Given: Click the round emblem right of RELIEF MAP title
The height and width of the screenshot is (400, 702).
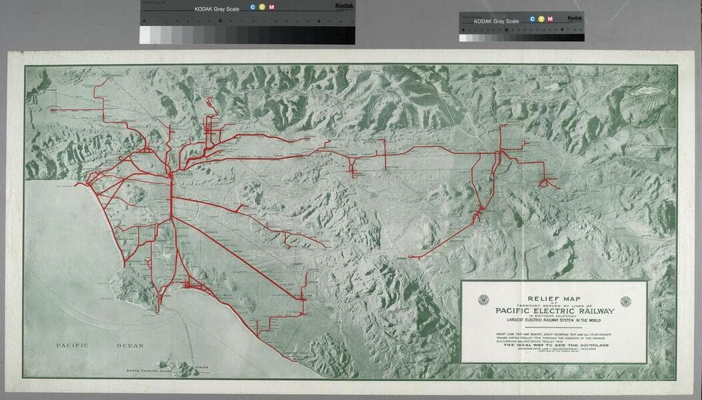Looking at the screenshot, I should pos(625,301).
